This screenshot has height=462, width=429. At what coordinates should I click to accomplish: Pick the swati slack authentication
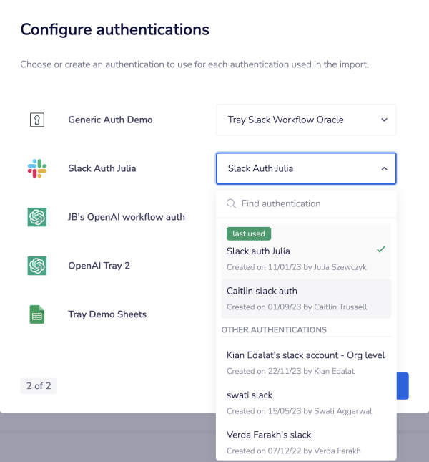306,403
